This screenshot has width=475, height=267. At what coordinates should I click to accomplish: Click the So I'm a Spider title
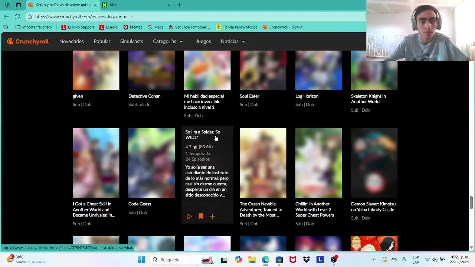click(x=203, y=135)
